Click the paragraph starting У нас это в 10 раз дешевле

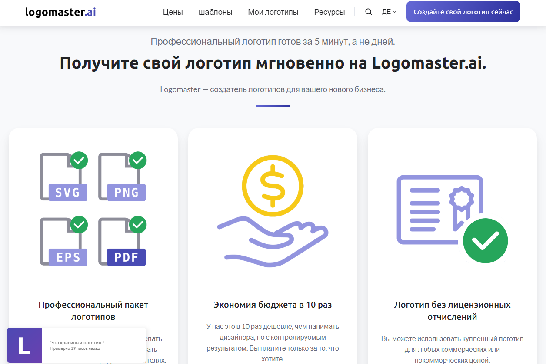pyautogui.click(x=273, y=343)
